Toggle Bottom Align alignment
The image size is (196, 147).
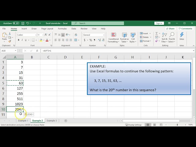63,35
